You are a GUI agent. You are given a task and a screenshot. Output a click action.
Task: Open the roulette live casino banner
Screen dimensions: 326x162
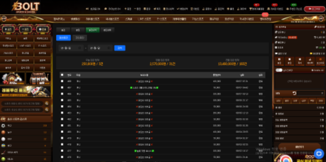13,78
